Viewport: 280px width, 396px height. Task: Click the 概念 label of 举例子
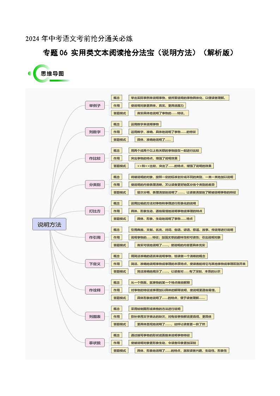[116, 98]
